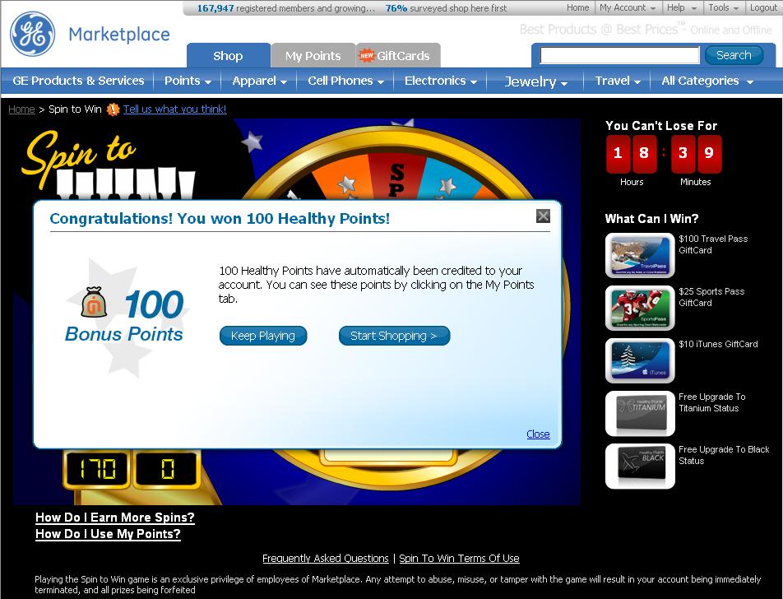Expand the Travel dropdown menu
Image resolution: width=783 pixels, height=599 pixels.
pyautogui.click(x=617, y=81)
